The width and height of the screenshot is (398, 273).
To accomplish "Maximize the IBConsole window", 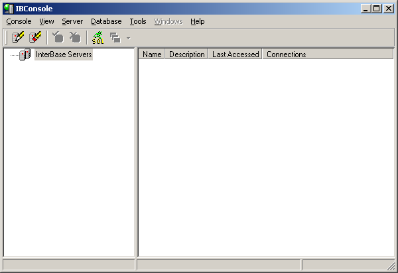I will pos(376,9).
